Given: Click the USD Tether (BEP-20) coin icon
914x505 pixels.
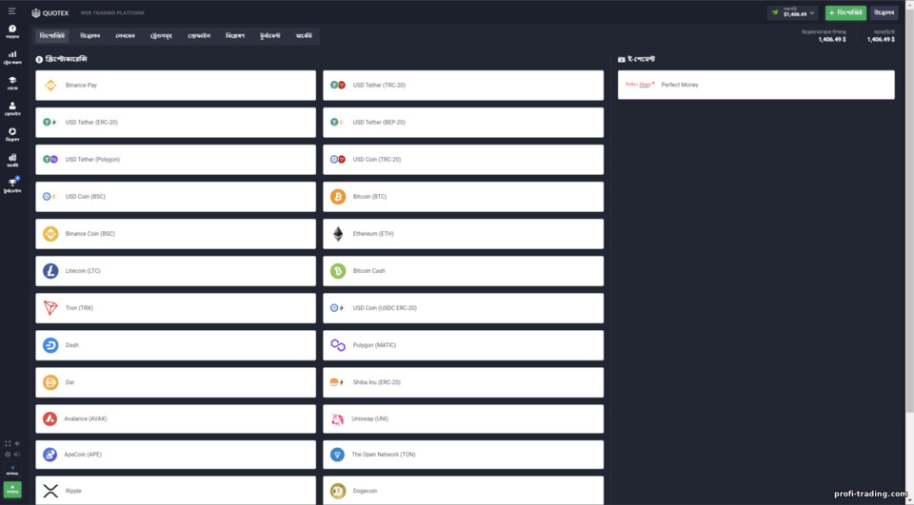Looking at the screenshot, I should click(337, 123).
